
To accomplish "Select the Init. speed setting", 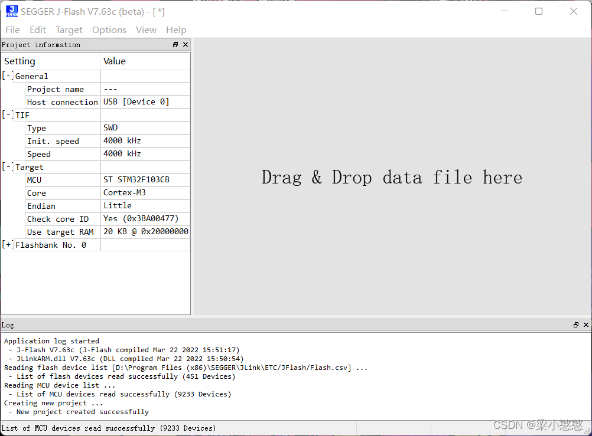I will [63, 141].
